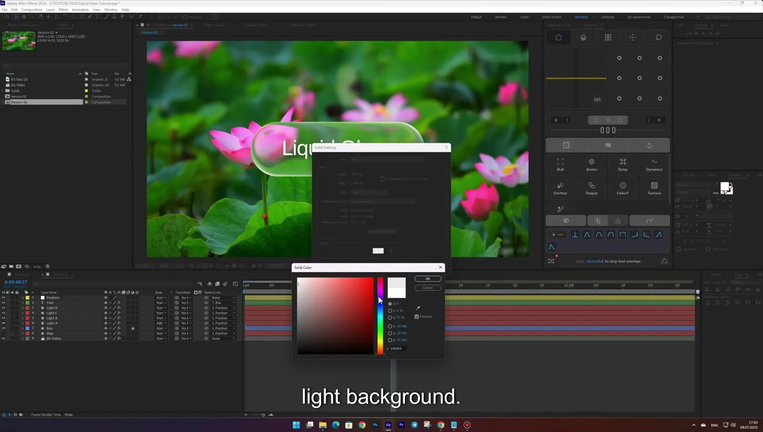Image resolution: width=763 pixels, height=432 pixels.
Task: Click the color swatch in Solid Settings
Action: pyautogui.click(x=378, y=251)
